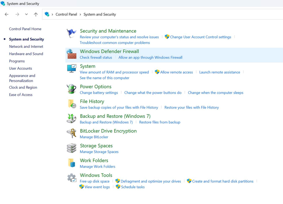Open Windows Defender Firewall heading
The width and height of the screenshot is (283, 204).
point(109,51)
